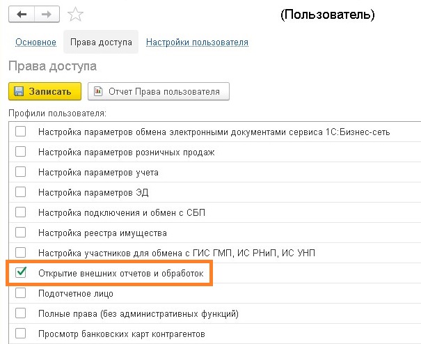Click the report icon on Отчет button

tap(99, 91)
